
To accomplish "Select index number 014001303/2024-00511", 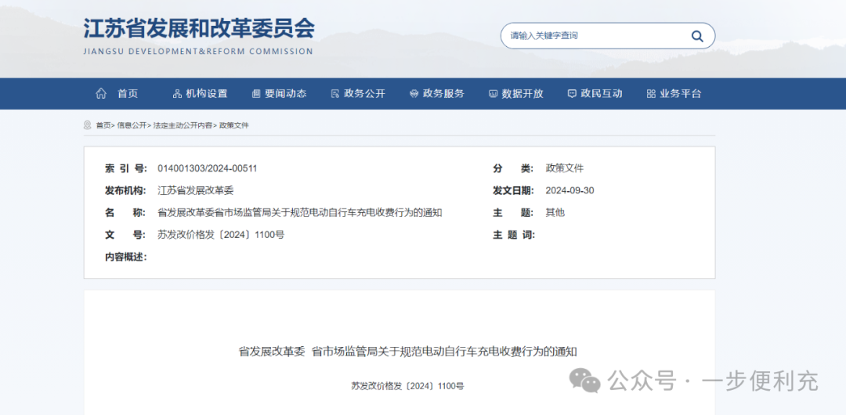I will [x=207, y=168].
